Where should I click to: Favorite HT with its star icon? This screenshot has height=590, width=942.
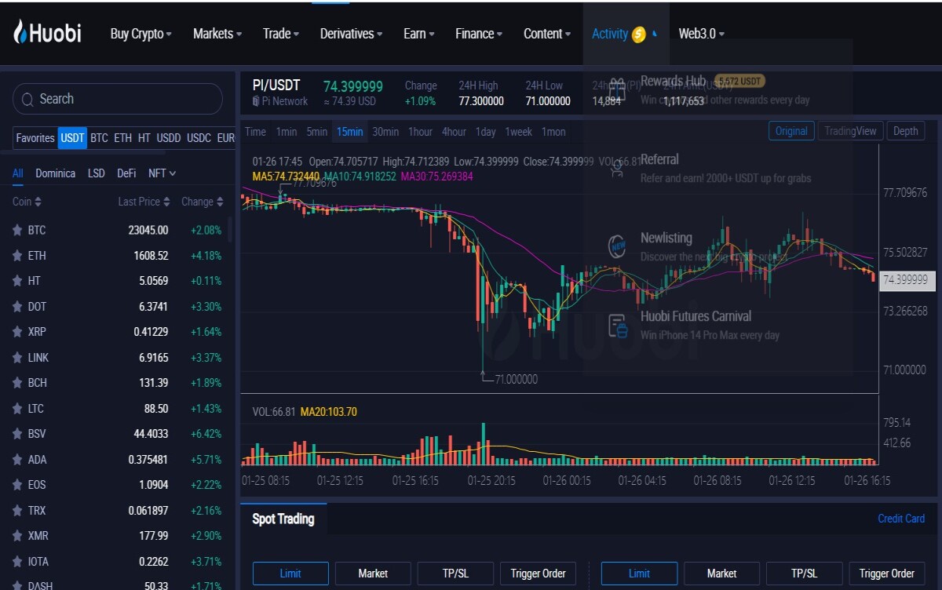click(x=17, y=281)
